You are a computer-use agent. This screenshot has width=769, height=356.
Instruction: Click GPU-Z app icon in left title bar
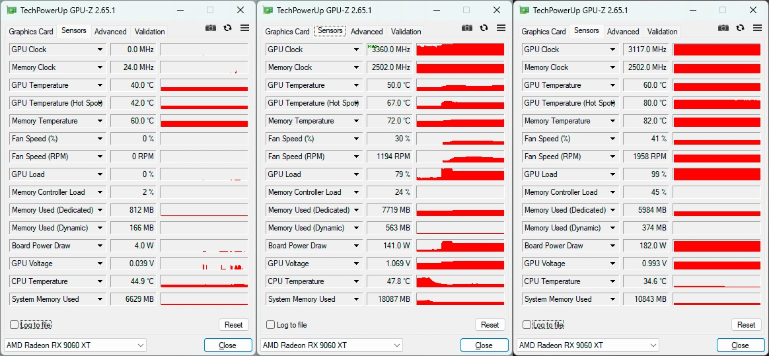click(x=11, y=11)
